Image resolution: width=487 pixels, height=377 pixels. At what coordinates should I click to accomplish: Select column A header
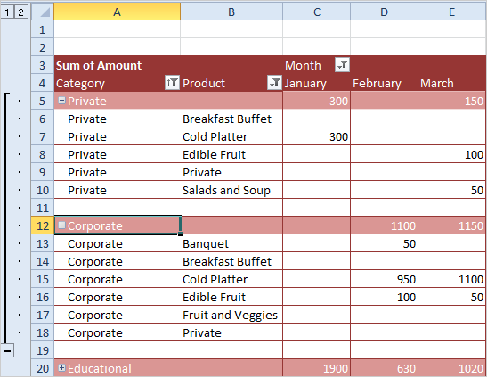[x=118, y=12]
